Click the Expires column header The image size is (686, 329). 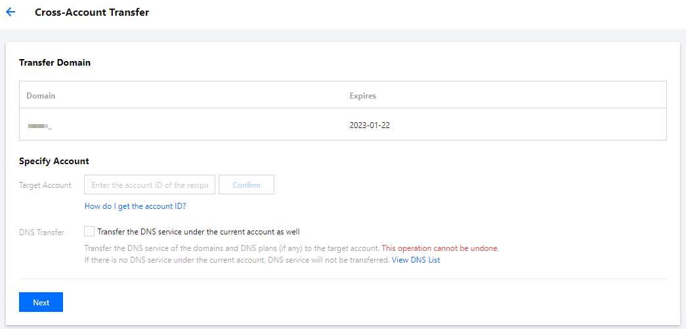(x=362, y=96)
